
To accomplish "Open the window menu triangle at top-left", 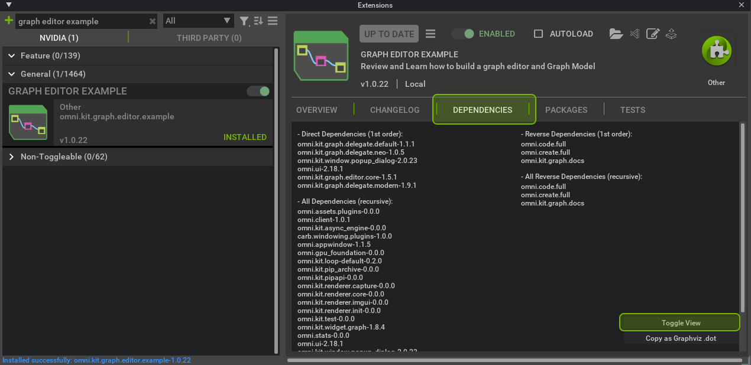I will (8, 5).
